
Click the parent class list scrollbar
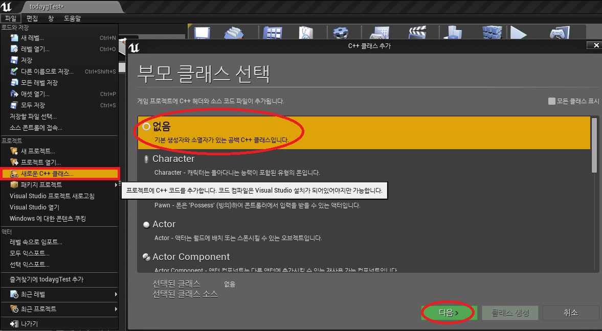(x=594, y=145)
